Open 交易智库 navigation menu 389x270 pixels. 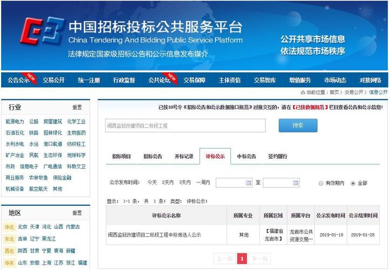point(265,80)
